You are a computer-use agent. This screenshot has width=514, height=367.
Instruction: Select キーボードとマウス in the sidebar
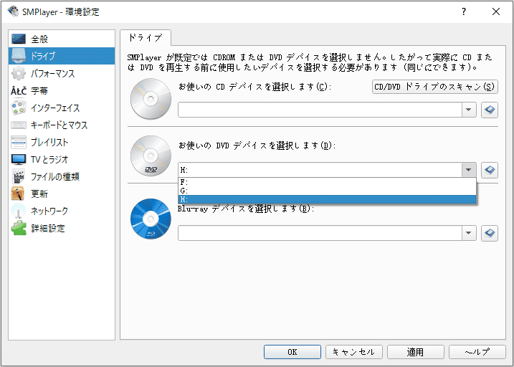pos(59,125)
